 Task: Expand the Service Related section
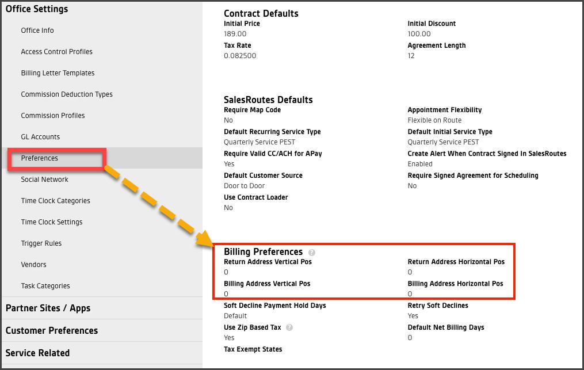(37, 353)
